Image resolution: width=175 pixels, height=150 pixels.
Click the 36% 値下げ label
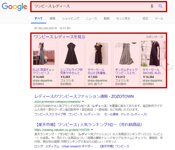[95, 84]
